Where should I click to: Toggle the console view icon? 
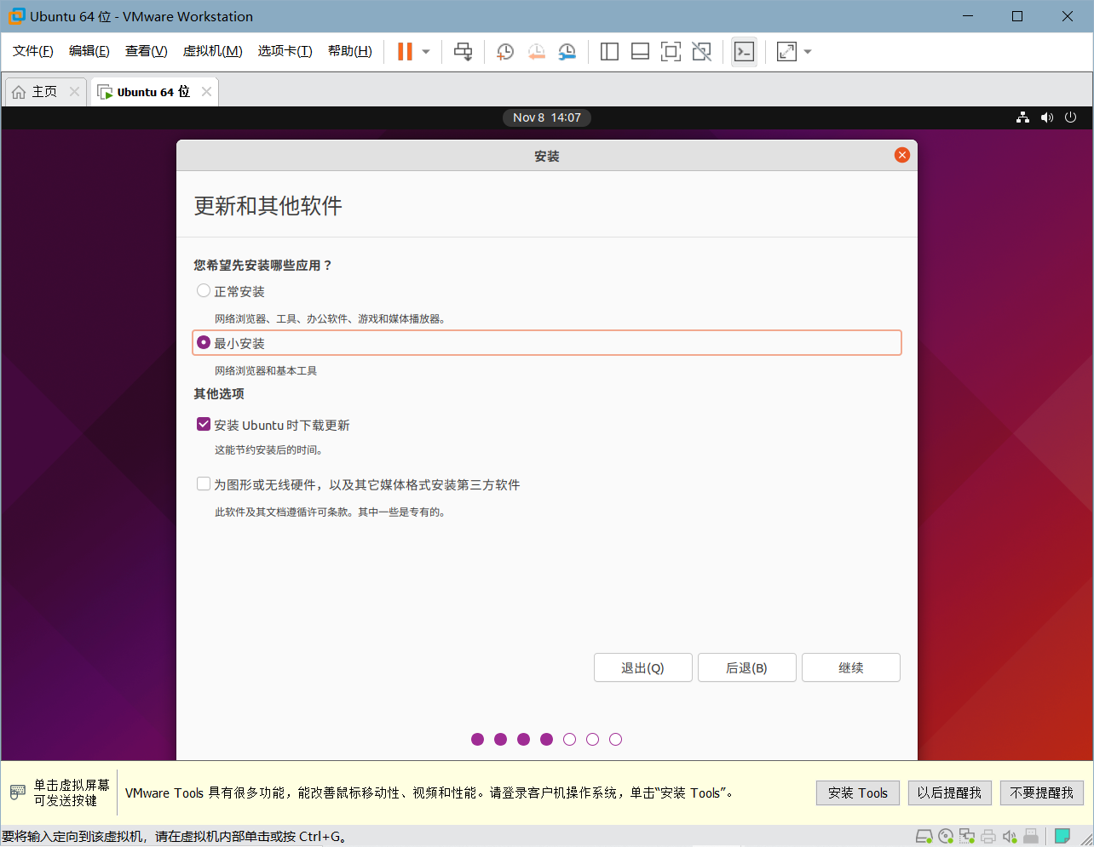click(x=744, y=52)
